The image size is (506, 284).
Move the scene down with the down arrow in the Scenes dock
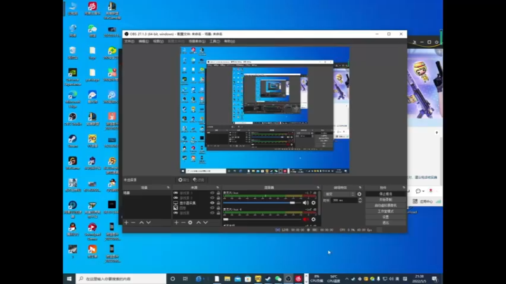(x=149, y=223)
